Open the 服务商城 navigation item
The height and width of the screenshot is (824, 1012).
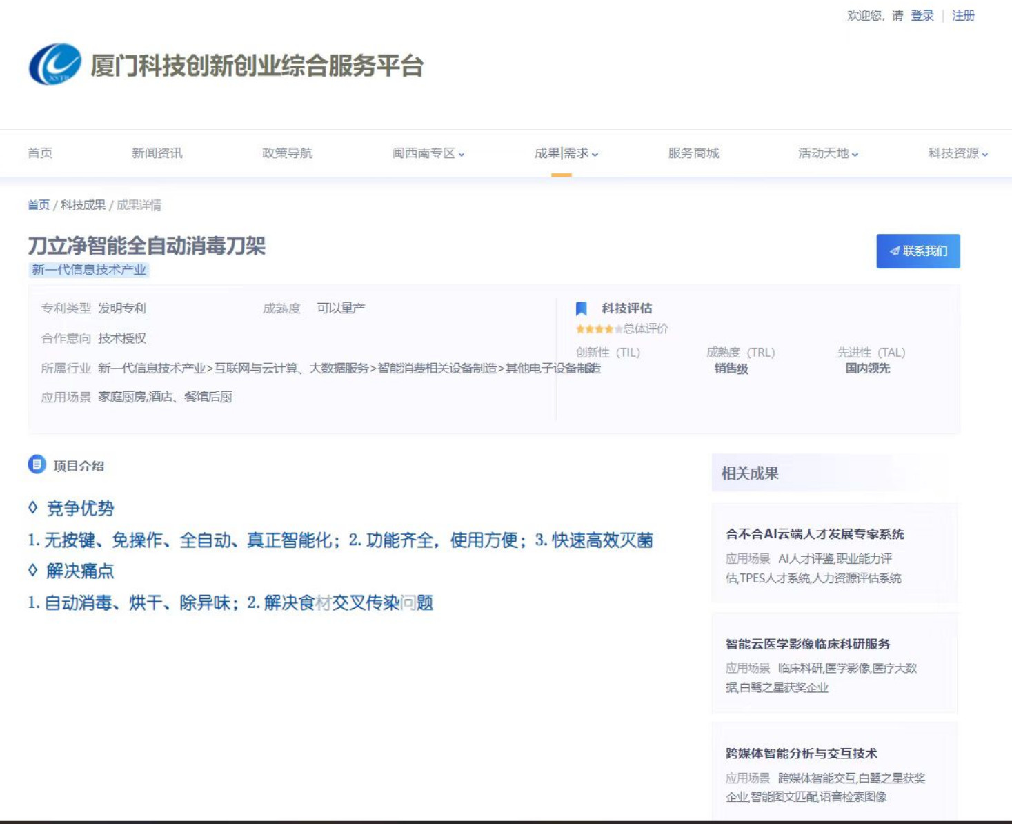pyautogui.click(x=693, y=153)
